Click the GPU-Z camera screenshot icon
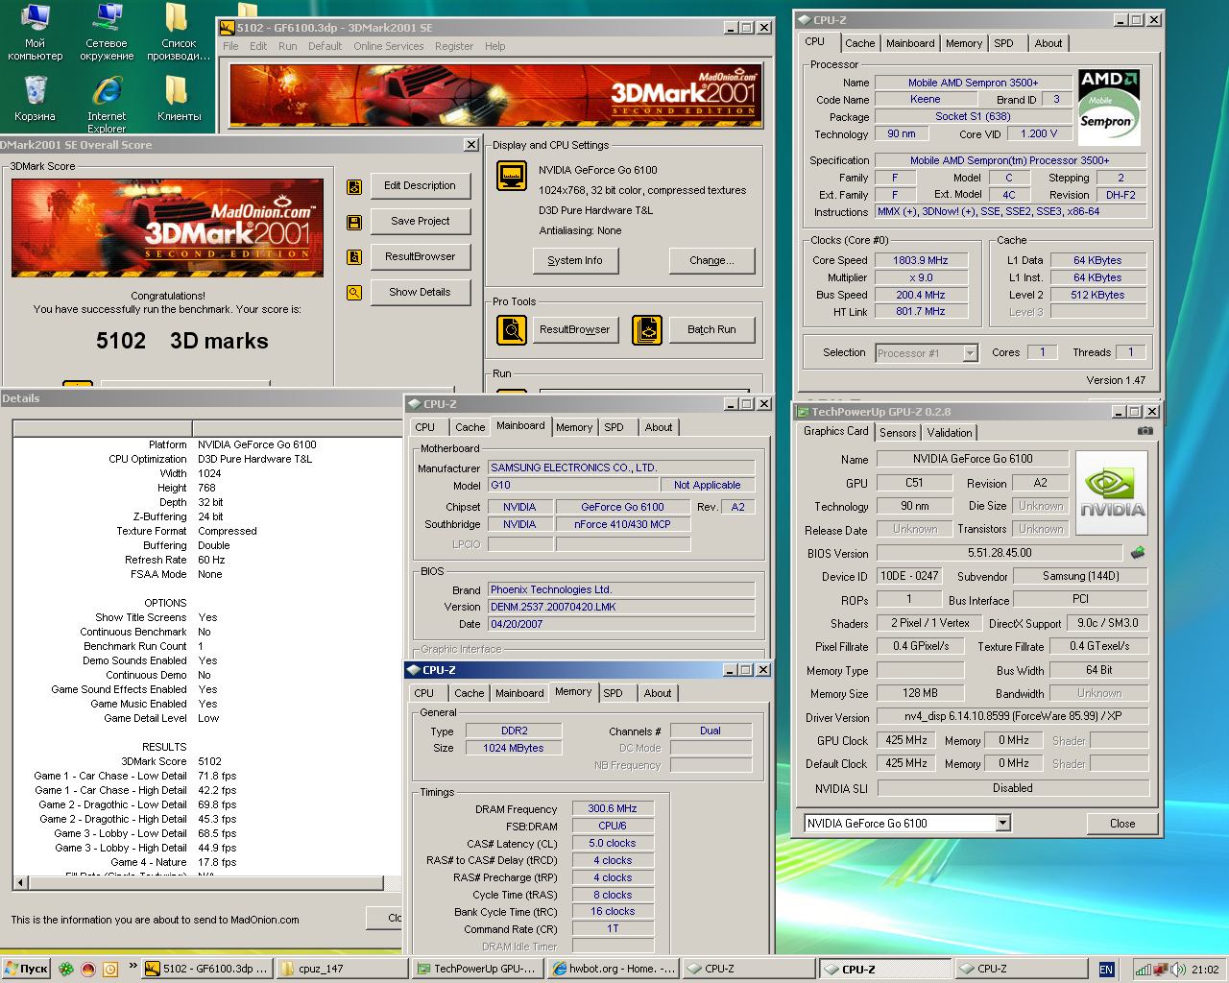Viewport: 1229px width, 983px height. coord(1145,431)
